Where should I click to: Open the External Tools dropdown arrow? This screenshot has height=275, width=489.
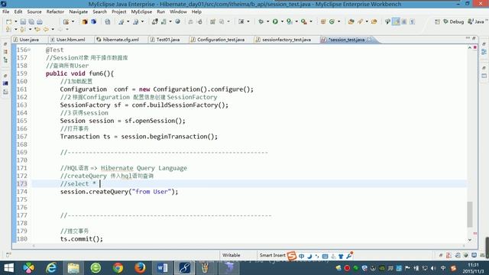(311, 22)
